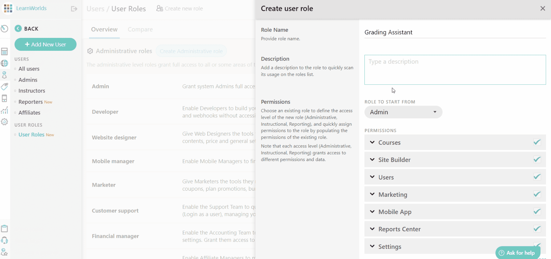Image resolution: width=551 pixels, height=259 pixels.
Task: Switch to the Compare tab
Action: (x=140, y=30)
